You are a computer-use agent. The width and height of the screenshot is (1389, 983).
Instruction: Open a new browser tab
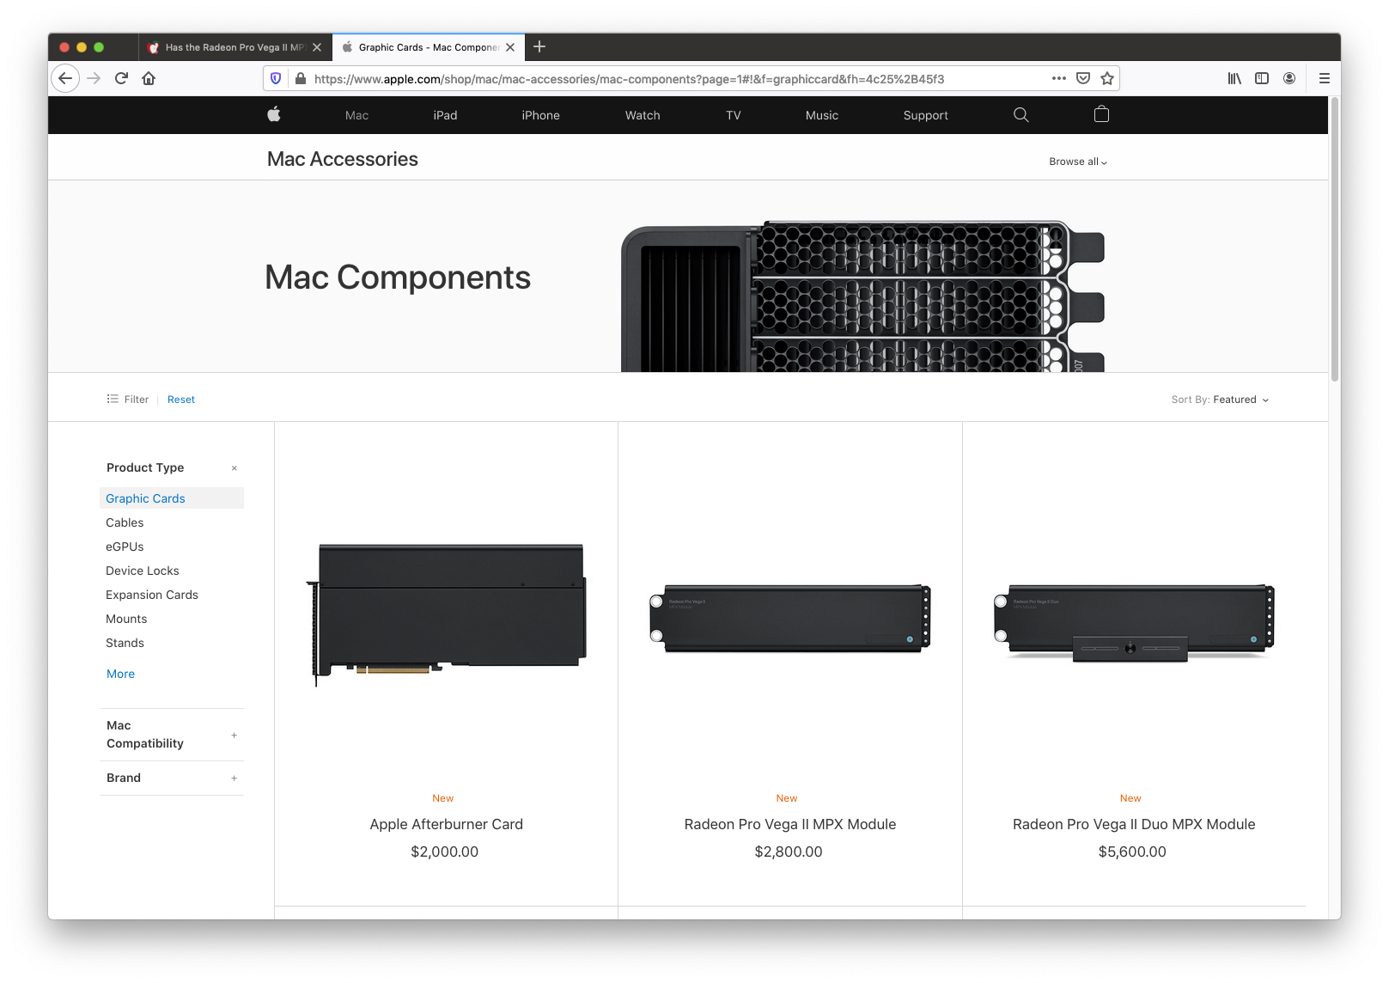(539, 46)
